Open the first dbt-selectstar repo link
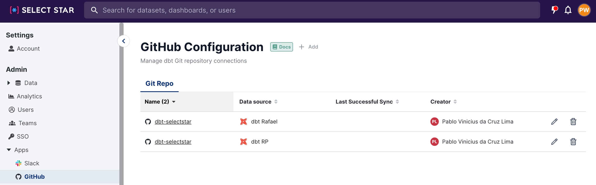Image resolution: width=596 pixels, height=185 pixels. (173, 122)
